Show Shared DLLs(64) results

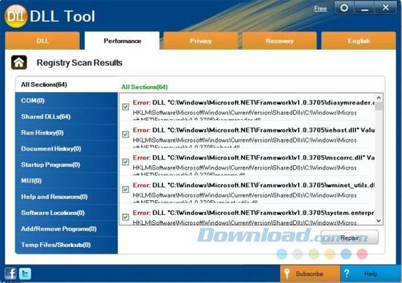coord(67,116)
